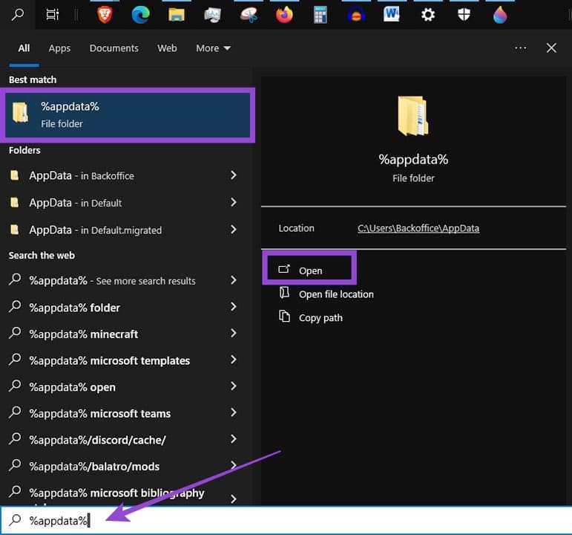The height and width of the screenshot is (535, 572).
Task: Expand the '%appdata% microsoft teams' suggestion arrow
Action: (x=233, y=413)
